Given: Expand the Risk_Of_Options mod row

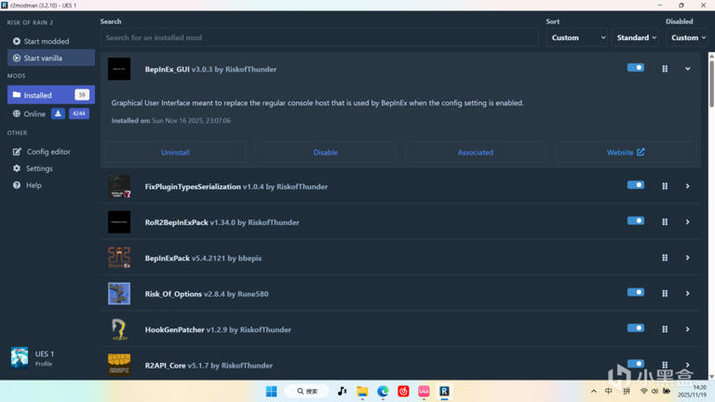Looking at the screenshot, I should pos(687,293).
